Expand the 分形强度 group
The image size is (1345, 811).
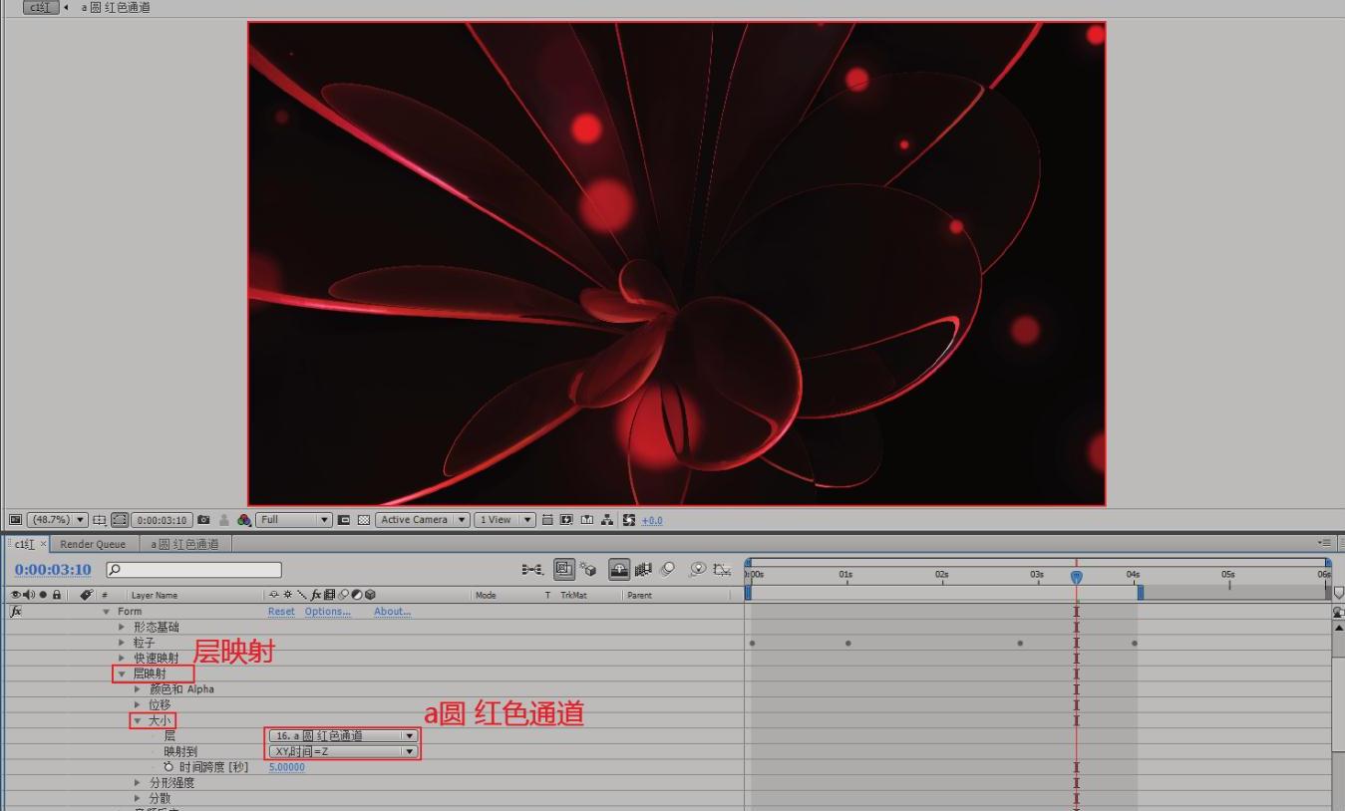(138, 782)
